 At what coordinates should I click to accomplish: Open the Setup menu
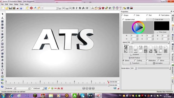16,4
